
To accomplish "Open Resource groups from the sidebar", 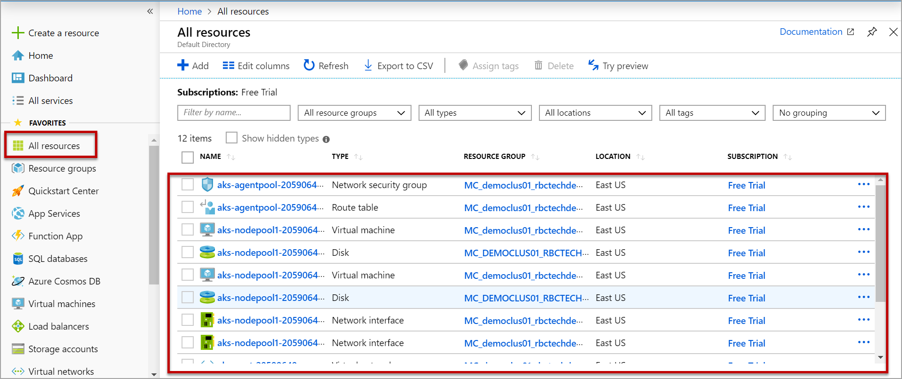I will coord(62,168).
